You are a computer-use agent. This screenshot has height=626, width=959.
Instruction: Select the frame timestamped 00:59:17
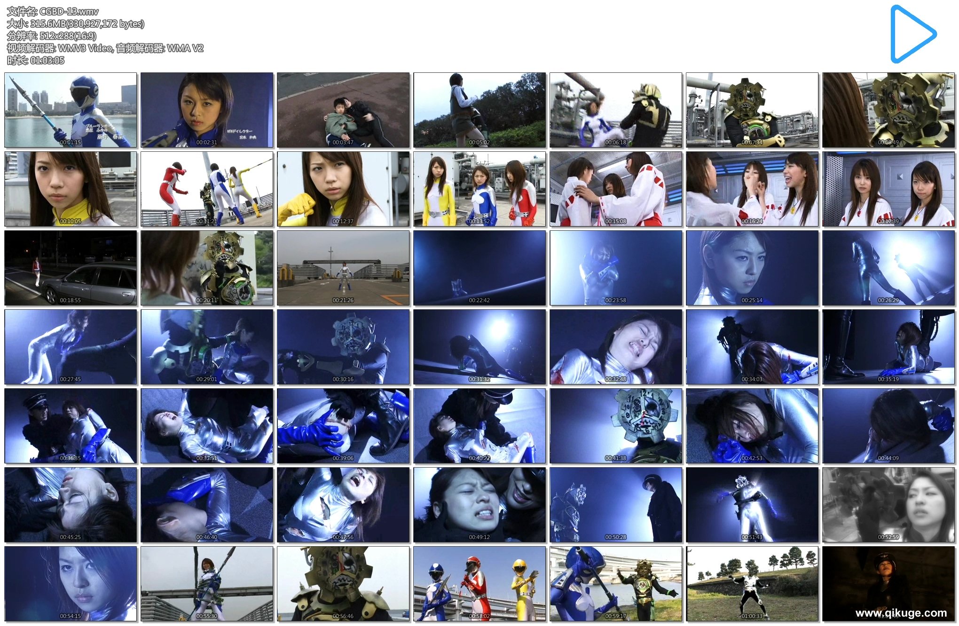[616, 584]
